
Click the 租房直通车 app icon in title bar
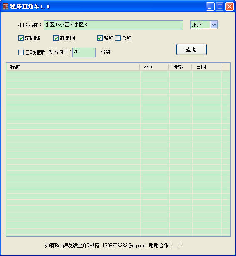(5, 6)
